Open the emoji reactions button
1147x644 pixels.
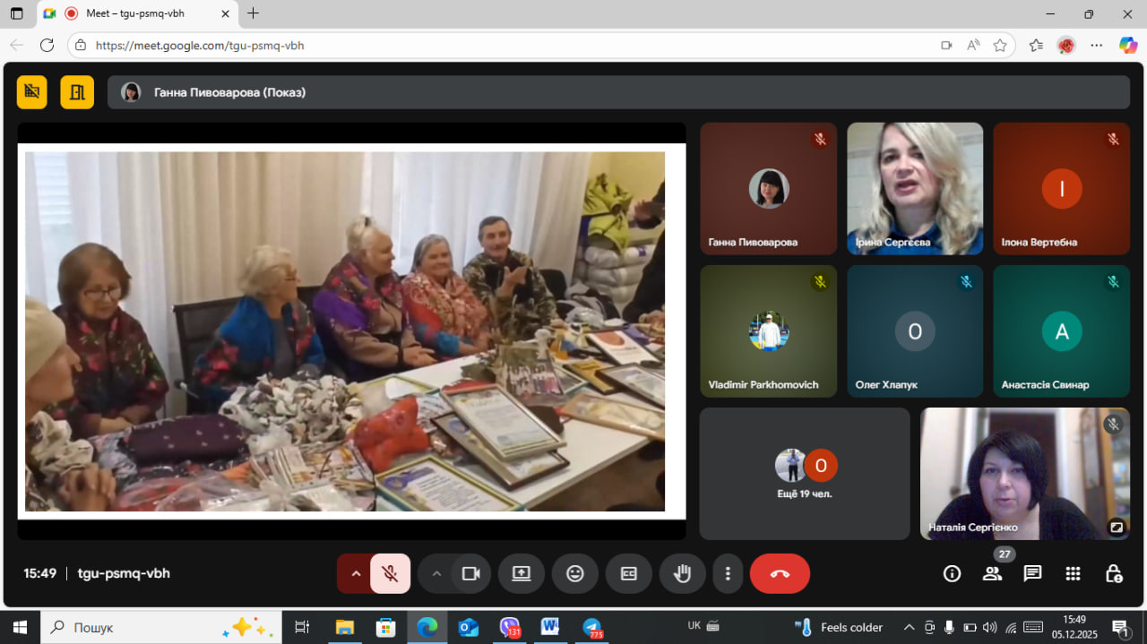pos(575,574)
